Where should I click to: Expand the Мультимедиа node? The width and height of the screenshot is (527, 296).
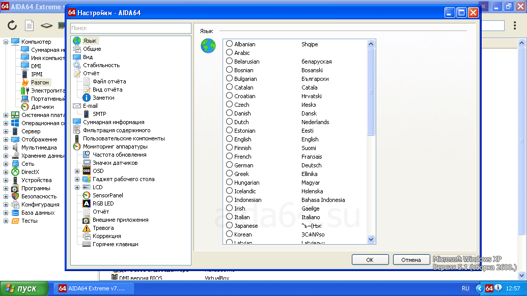6,147
